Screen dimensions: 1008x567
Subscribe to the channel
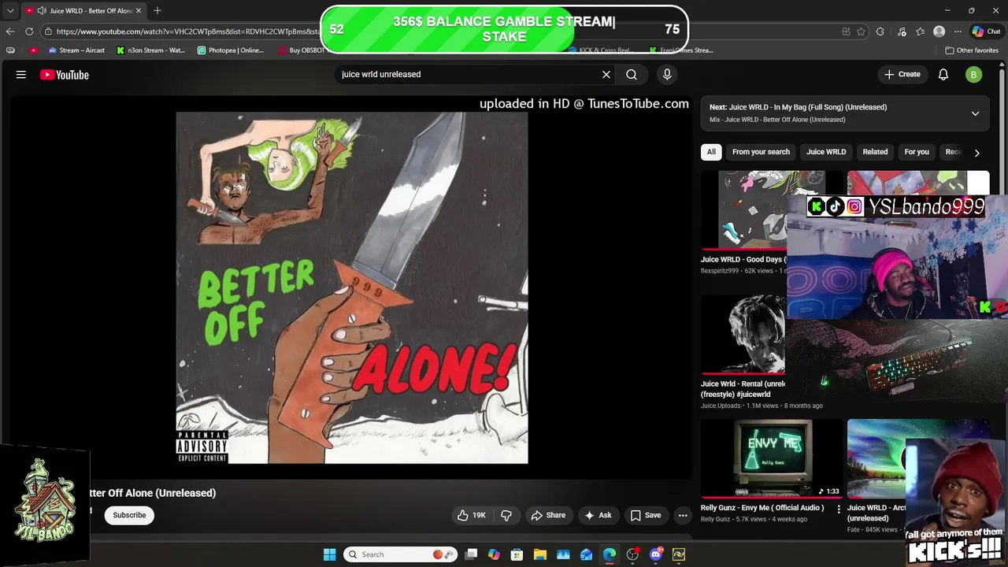click(x=129, y=515)
